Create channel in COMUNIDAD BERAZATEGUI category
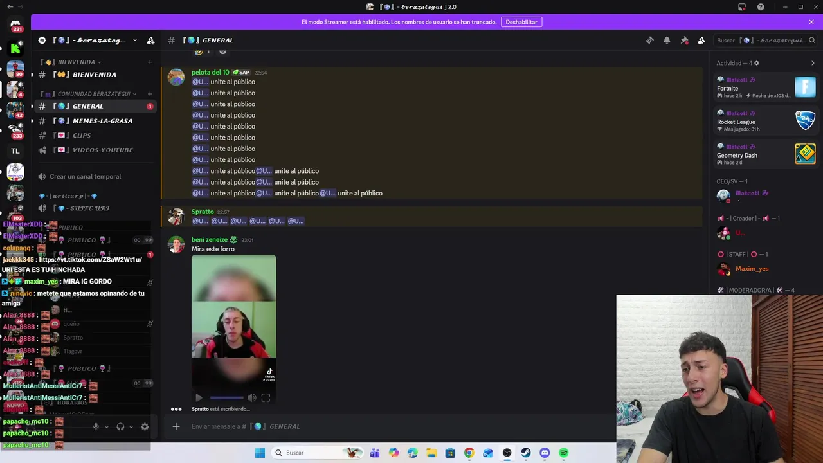Viewport: 823px width, 463px height. (150, 94)
